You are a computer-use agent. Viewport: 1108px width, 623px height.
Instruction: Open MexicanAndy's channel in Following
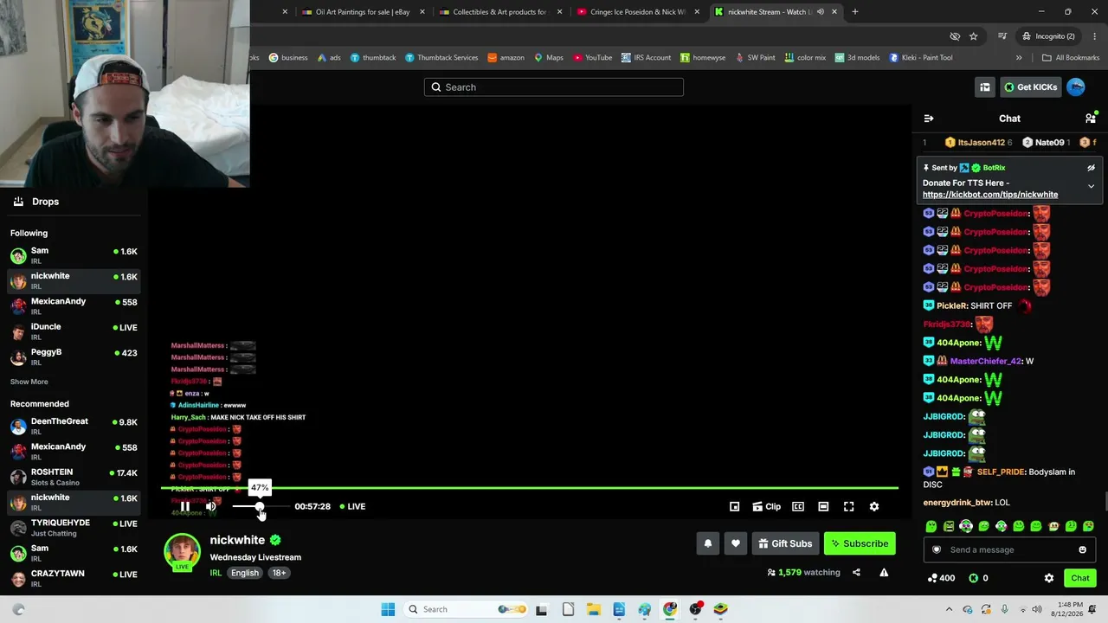click(x=73, y=305)
